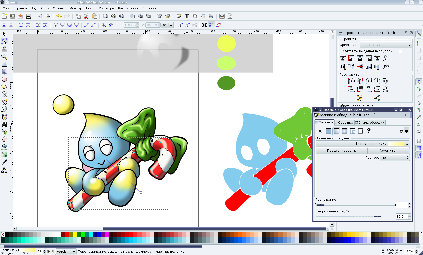
Task: Select the Rectangle tool
Action: pos(4,64)
